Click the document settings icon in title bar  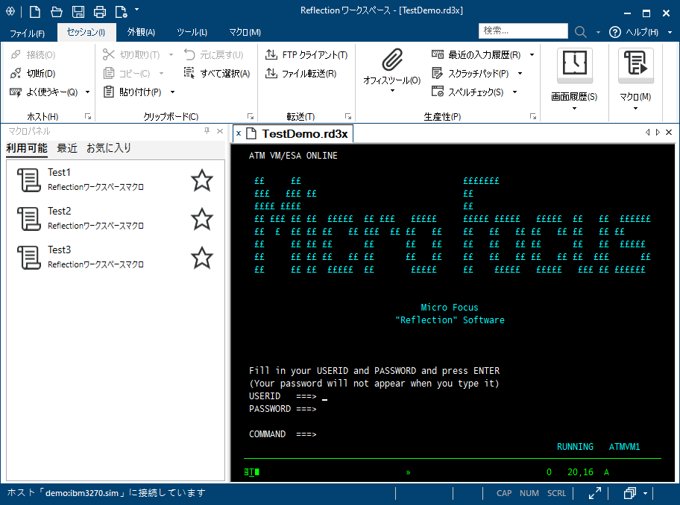point(121,12)
